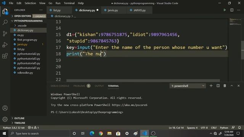This screenshot has height=137, width=244.
Task: Run Python file with play button
Action: (225, 10)
